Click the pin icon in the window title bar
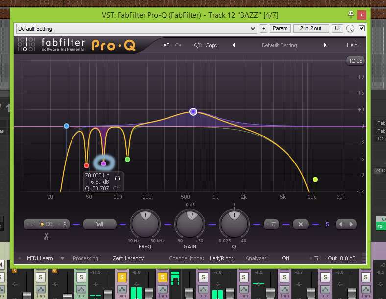 (351, 15)
